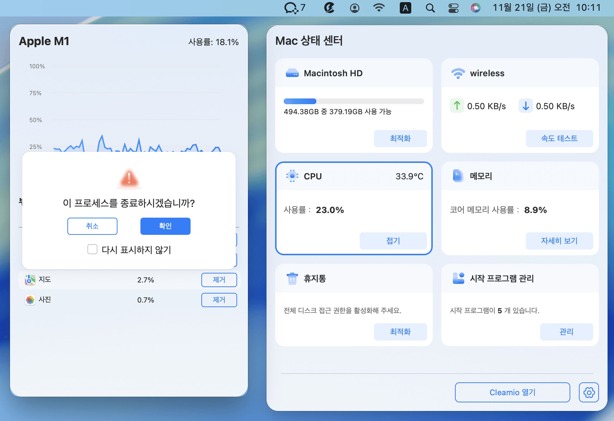Enable the 다시 표시하지 않기 checkbox
The height and width of the screenshot is (421, 614).
[x=92, y=250]
